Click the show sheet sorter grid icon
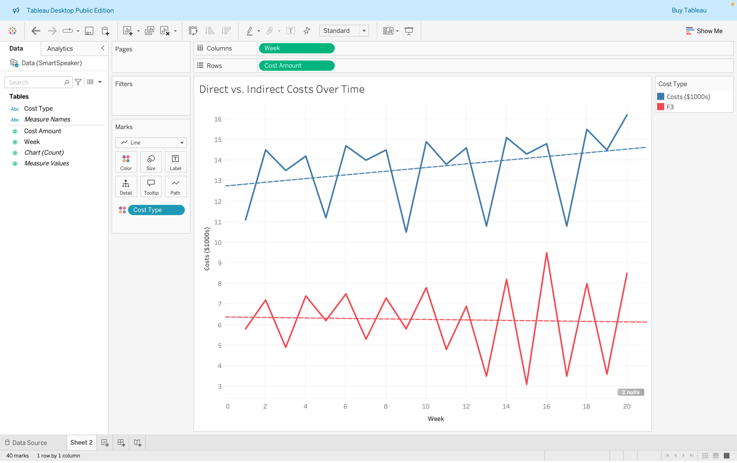Screen dimensions: 737x463 705,456
